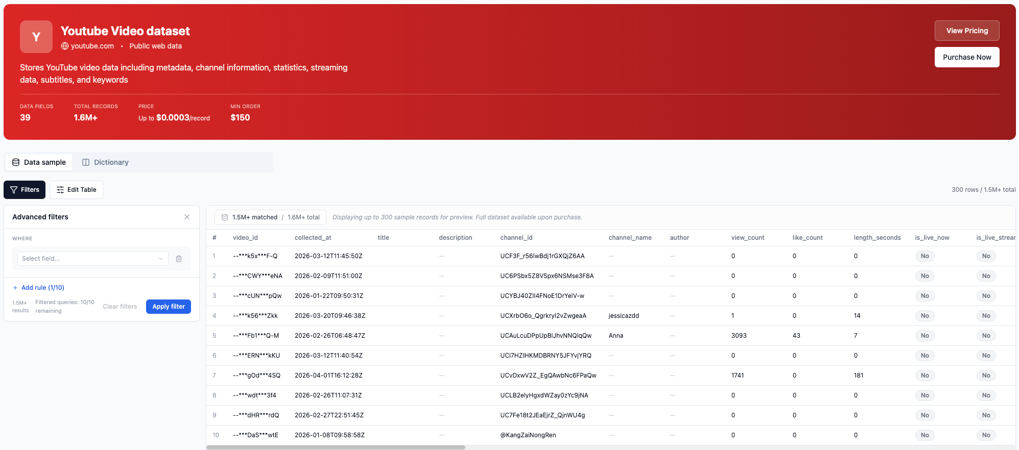Viewport: 1019px width, 450px height.
Task: Click the database icon next to 1.5M+ matched
Action: pyautogui.click(x=225, y=217)
